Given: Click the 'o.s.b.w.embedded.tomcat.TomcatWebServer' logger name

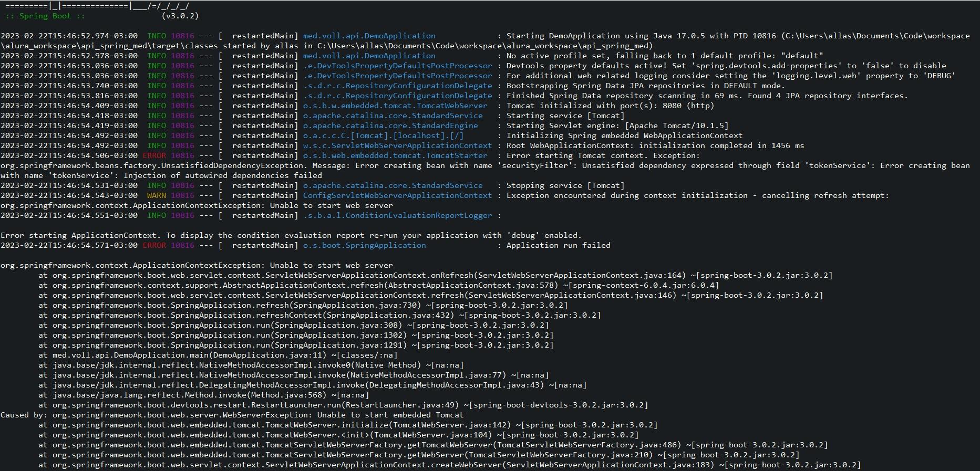Looking at the screenshot, I should point(395,106).
